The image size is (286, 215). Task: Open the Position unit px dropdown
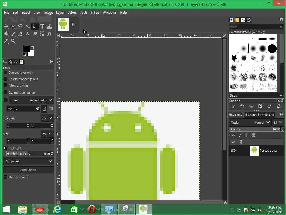47,118
